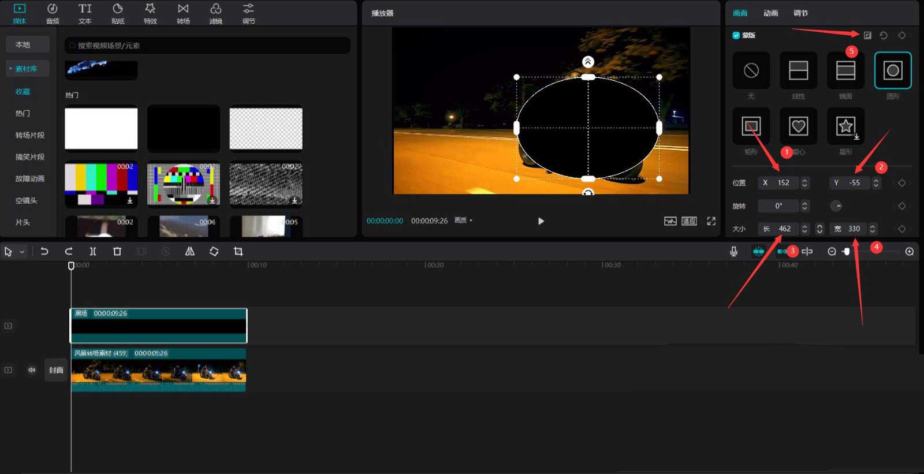
Task: Select the black background clip thumbnail
Action: click(x=184, y=128)
